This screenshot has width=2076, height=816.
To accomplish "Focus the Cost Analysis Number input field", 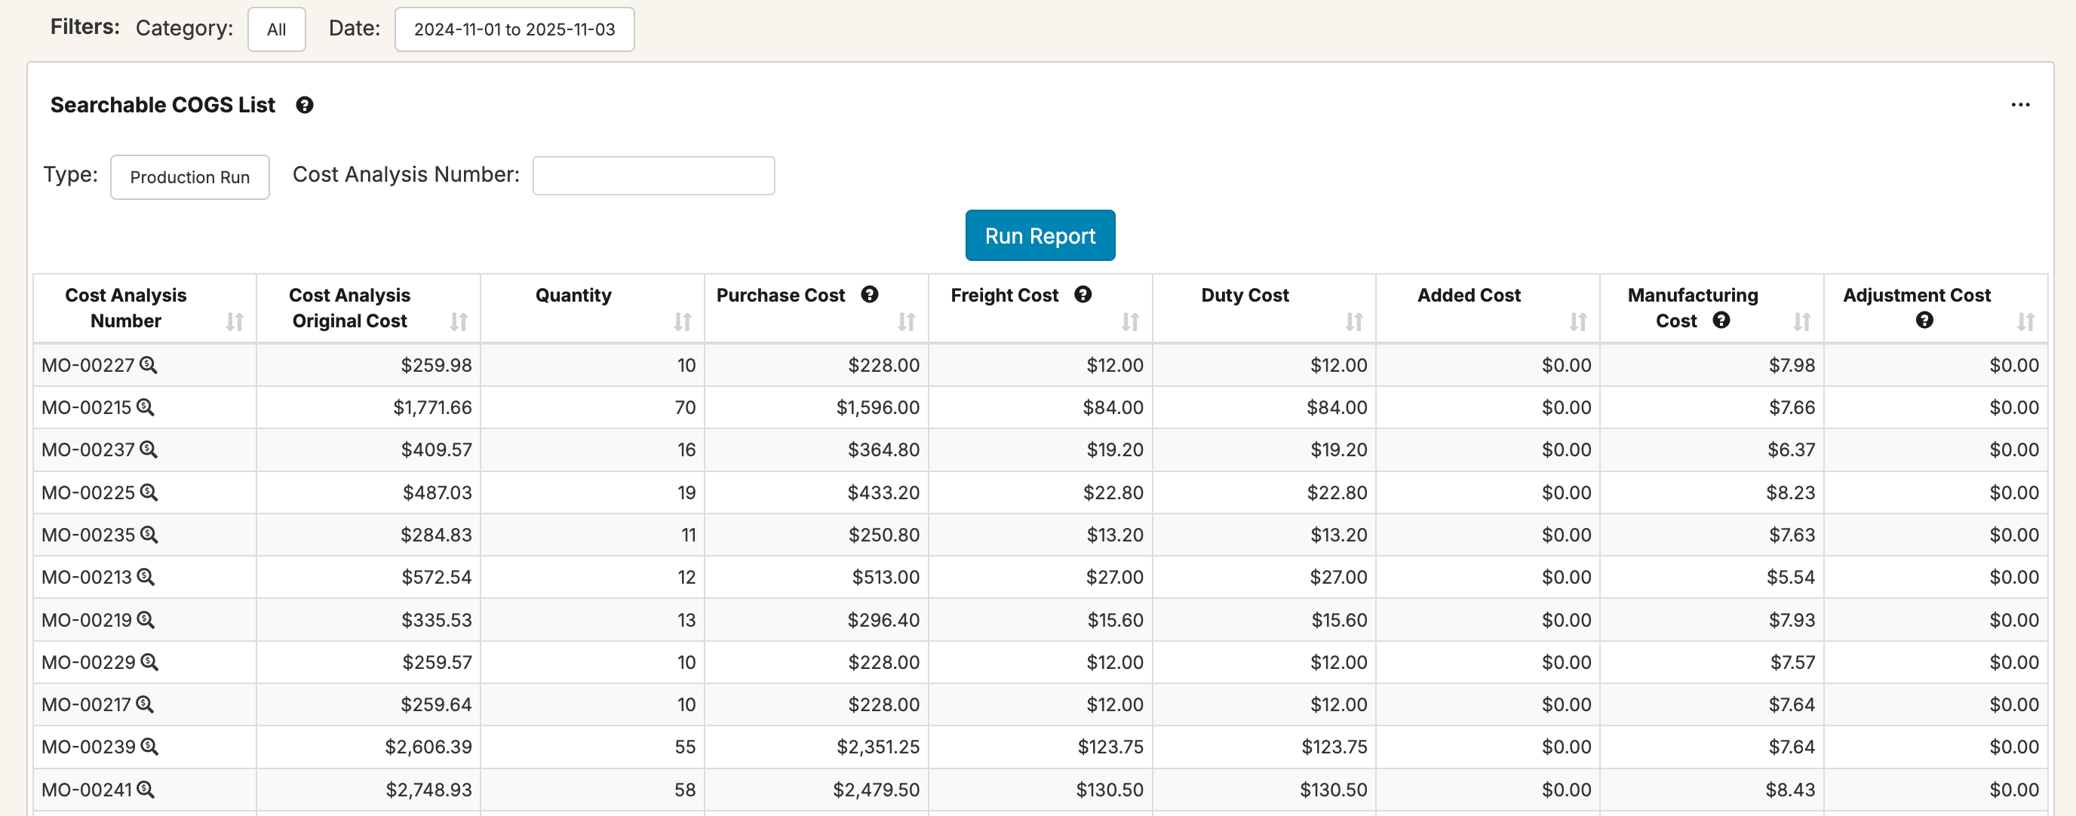I will 653,176.
